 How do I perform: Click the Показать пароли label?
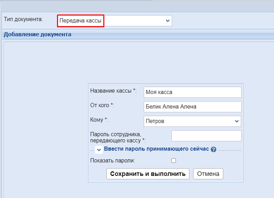113,160
